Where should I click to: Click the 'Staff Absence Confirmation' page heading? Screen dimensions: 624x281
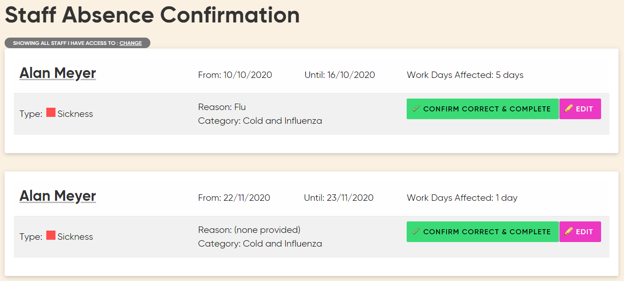pyautogui.click(x=152, y=15)
